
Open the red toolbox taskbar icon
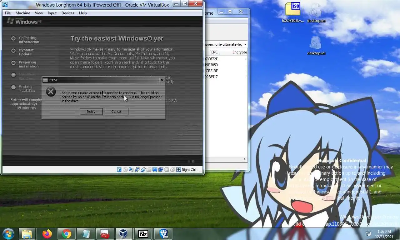tap(105, 234)
